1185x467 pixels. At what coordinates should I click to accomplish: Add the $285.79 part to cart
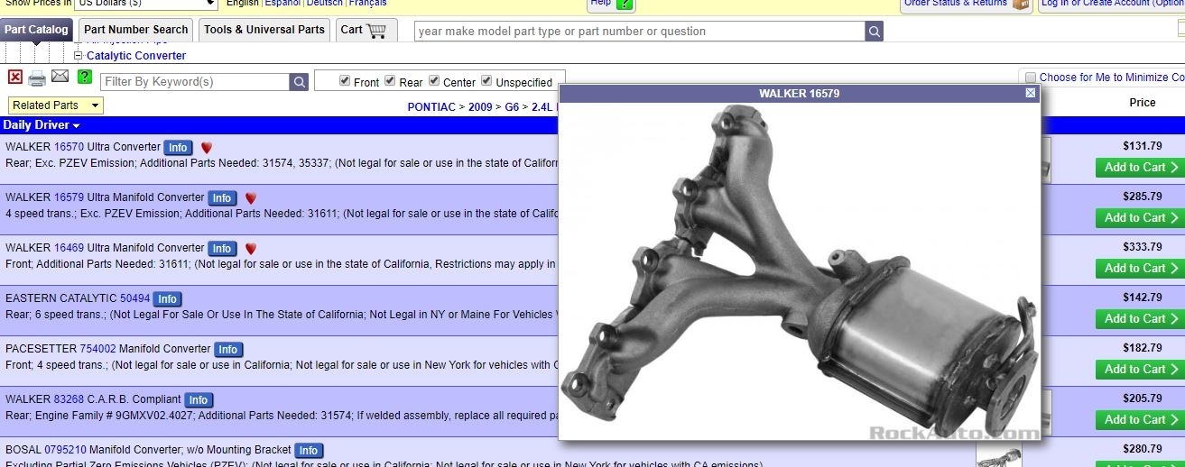click(1141, 218)
